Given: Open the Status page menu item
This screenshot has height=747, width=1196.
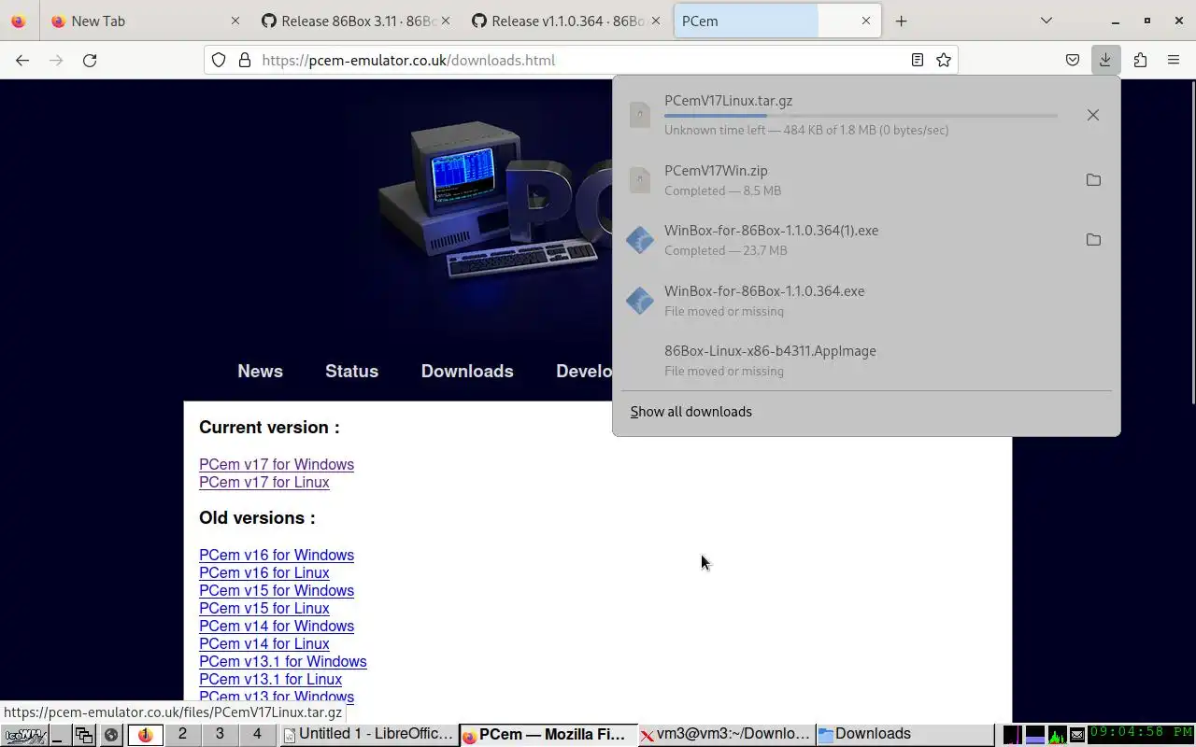Looking at the screenshot, I should (351, 371).
